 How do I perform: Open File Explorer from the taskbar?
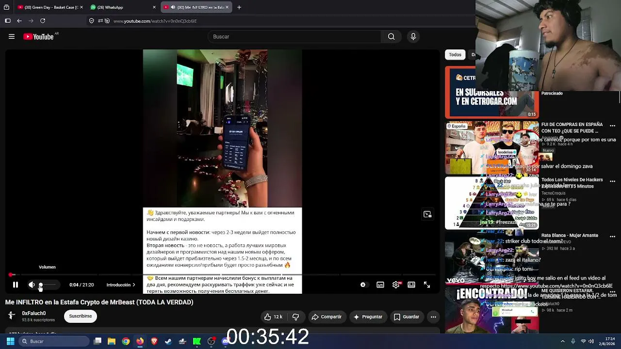tap(112, 341)
